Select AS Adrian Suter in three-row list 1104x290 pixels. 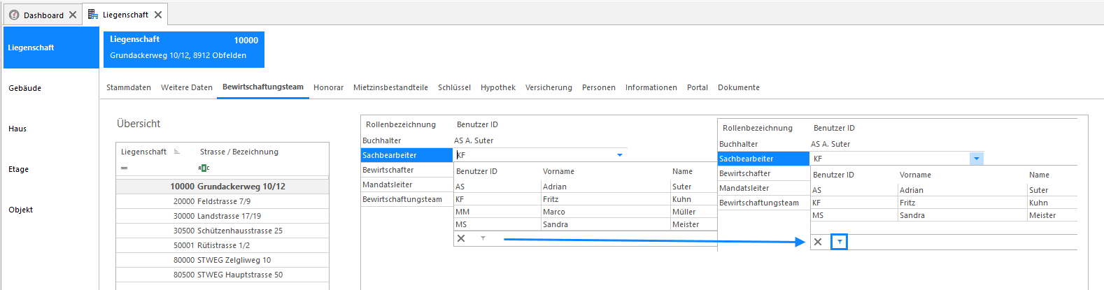pos(944,190)
